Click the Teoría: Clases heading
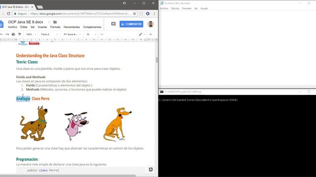 click(27, 62)
